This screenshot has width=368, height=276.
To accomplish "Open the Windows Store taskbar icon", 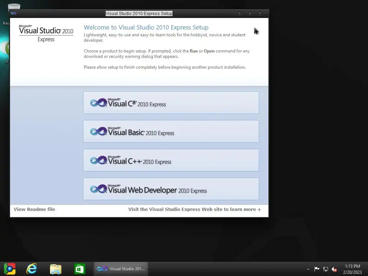I will point(79,269).
